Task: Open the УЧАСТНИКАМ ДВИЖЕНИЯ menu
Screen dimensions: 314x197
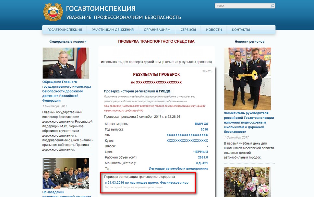Action: point(113,30)
